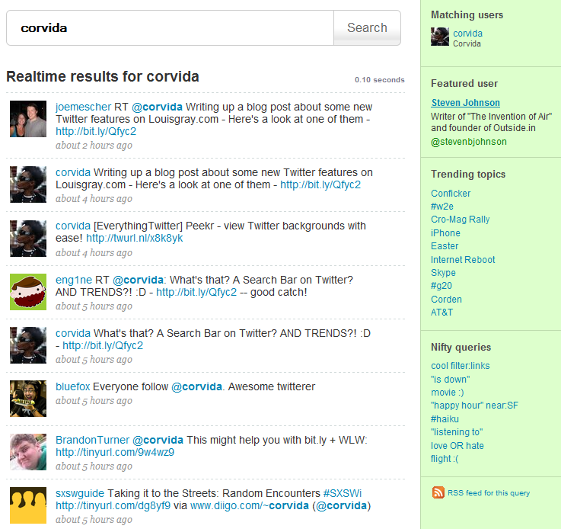Click the orange RSS feed icon
Image resolution: width=561 pixels, height=529 pixels.
click(x=438, y=492)
